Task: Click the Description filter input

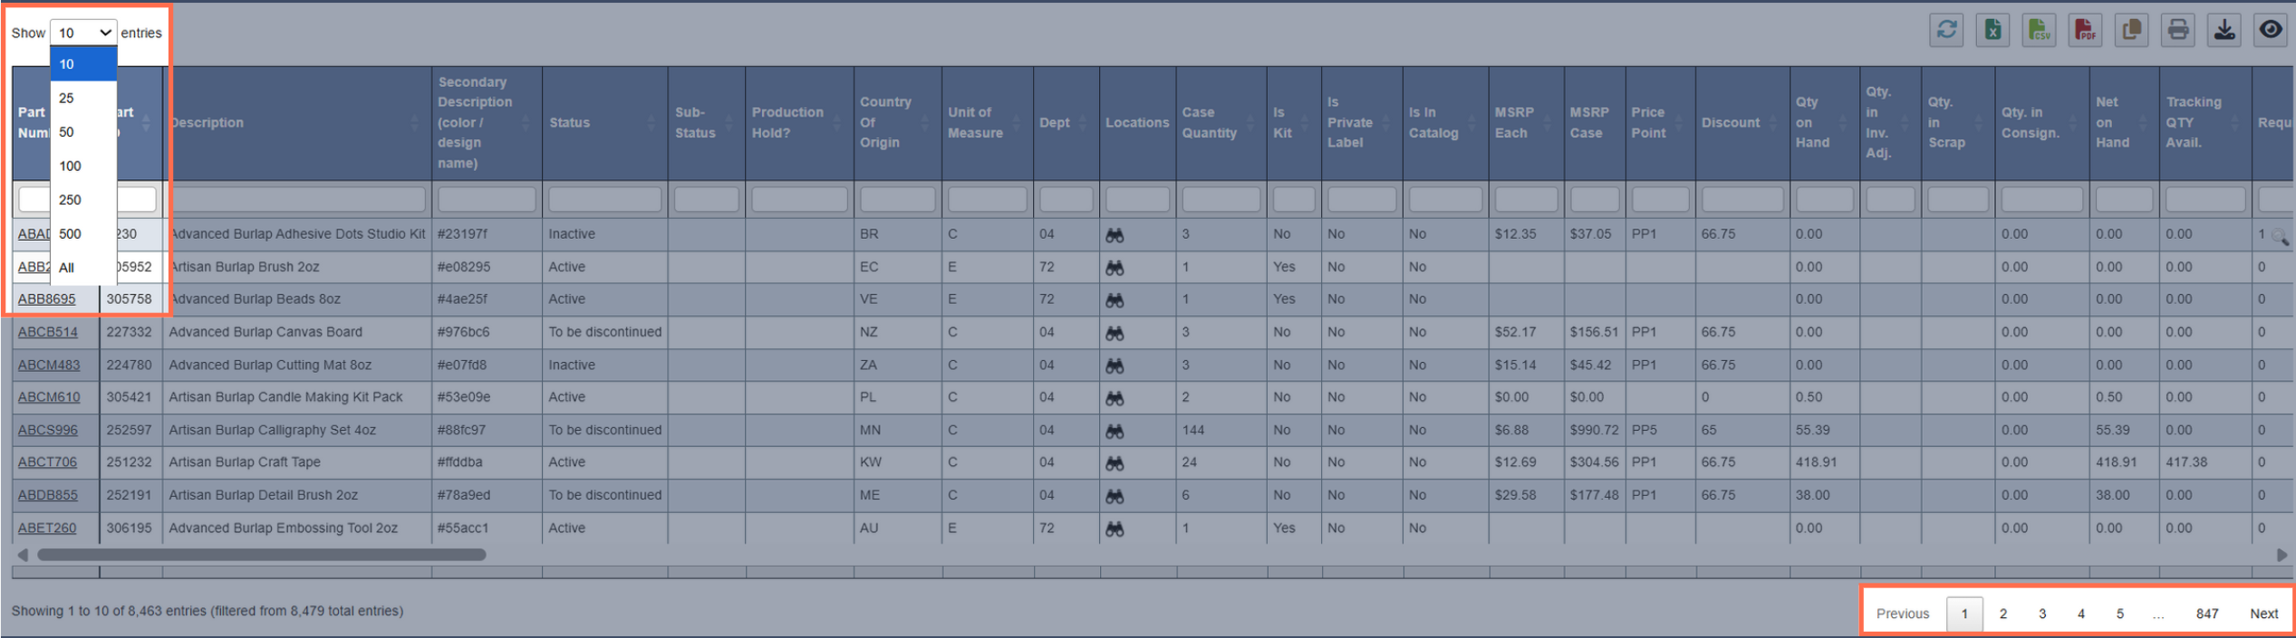Action: [x=297, y=198]
